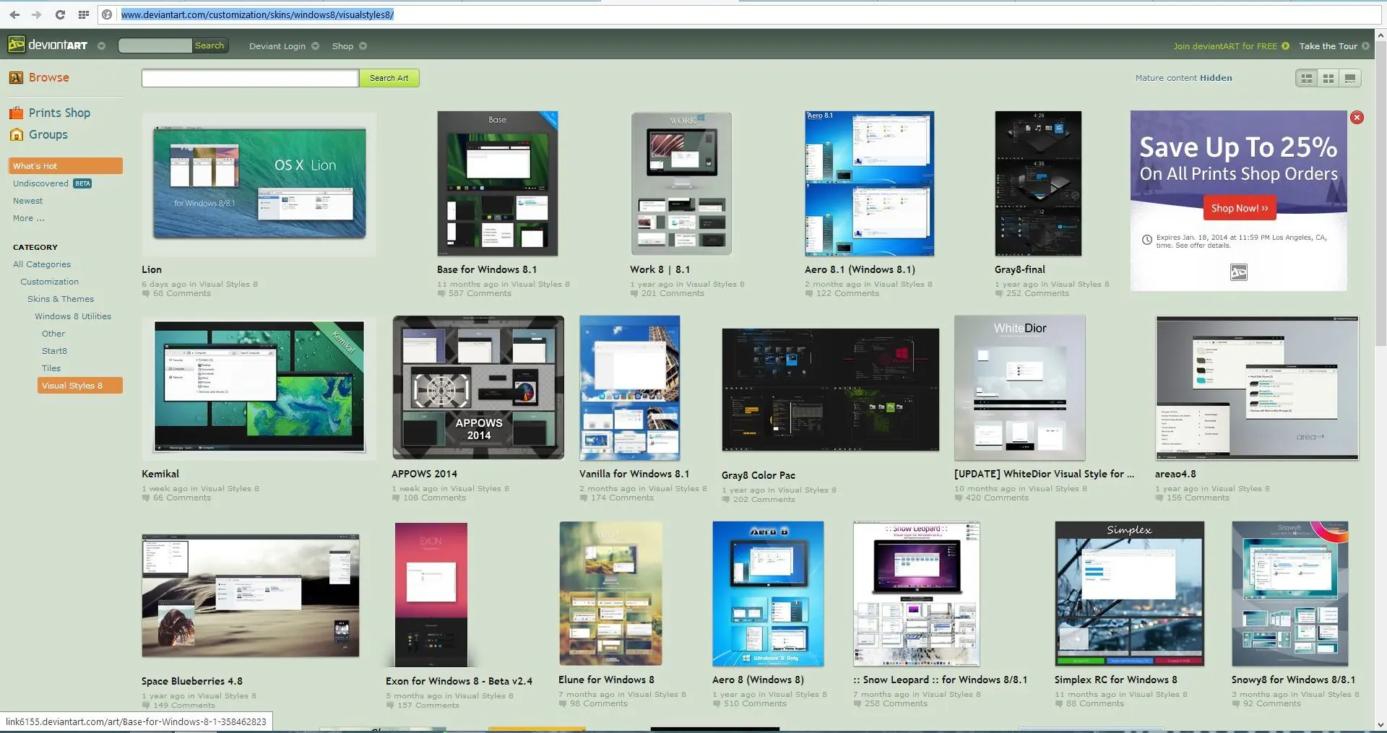Click the deviantART icon at the ad's bottom
Viewport: 1387px width, 733px height.
click(1239, 272)
